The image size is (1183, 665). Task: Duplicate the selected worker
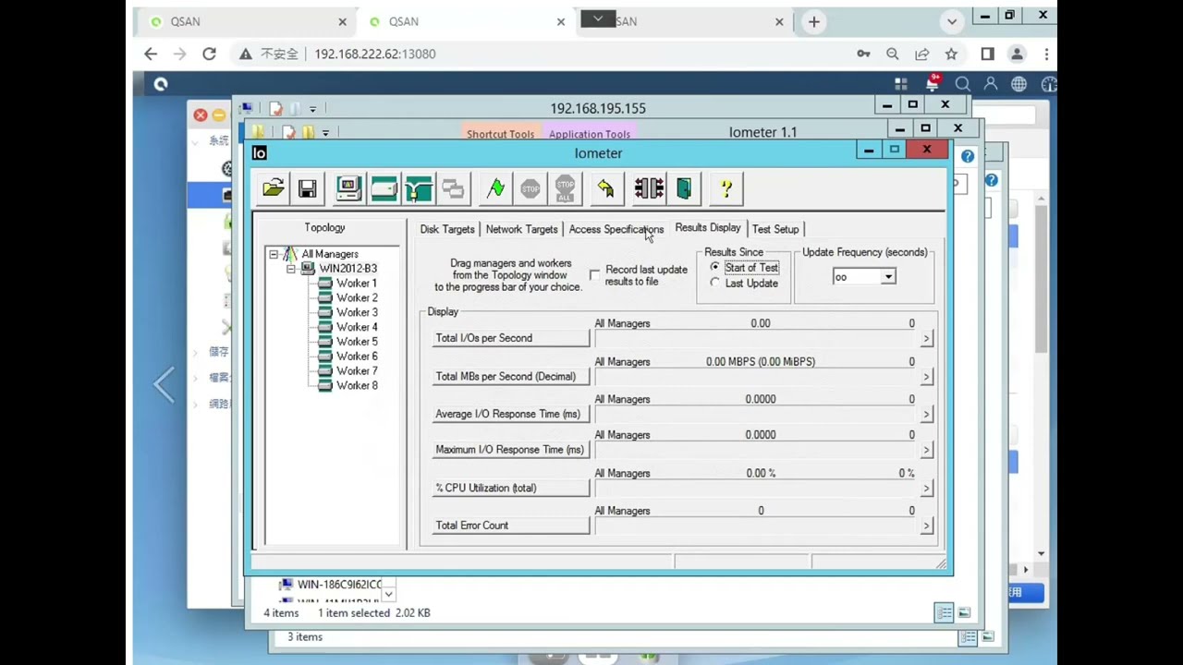[x=453, y=188]
